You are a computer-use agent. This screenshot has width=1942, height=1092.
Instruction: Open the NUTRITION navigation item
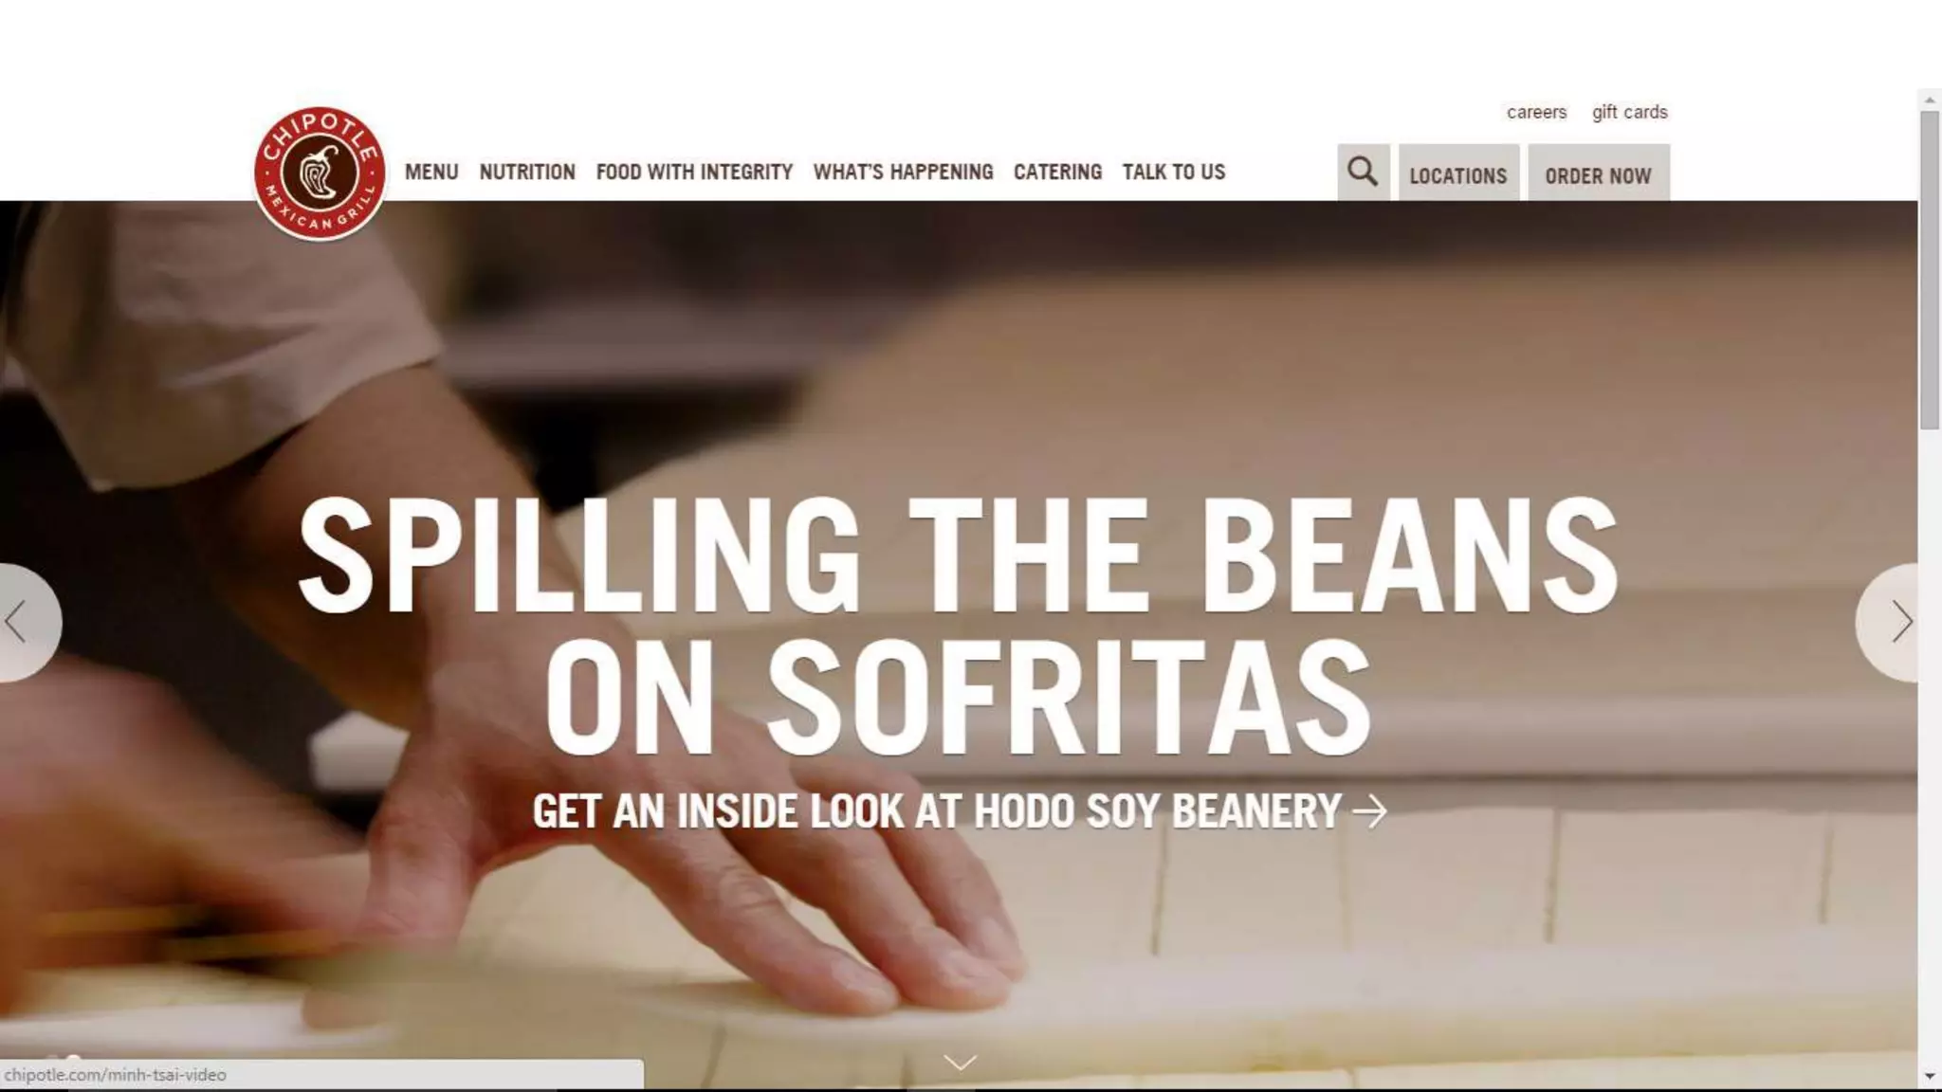(527, 173)
